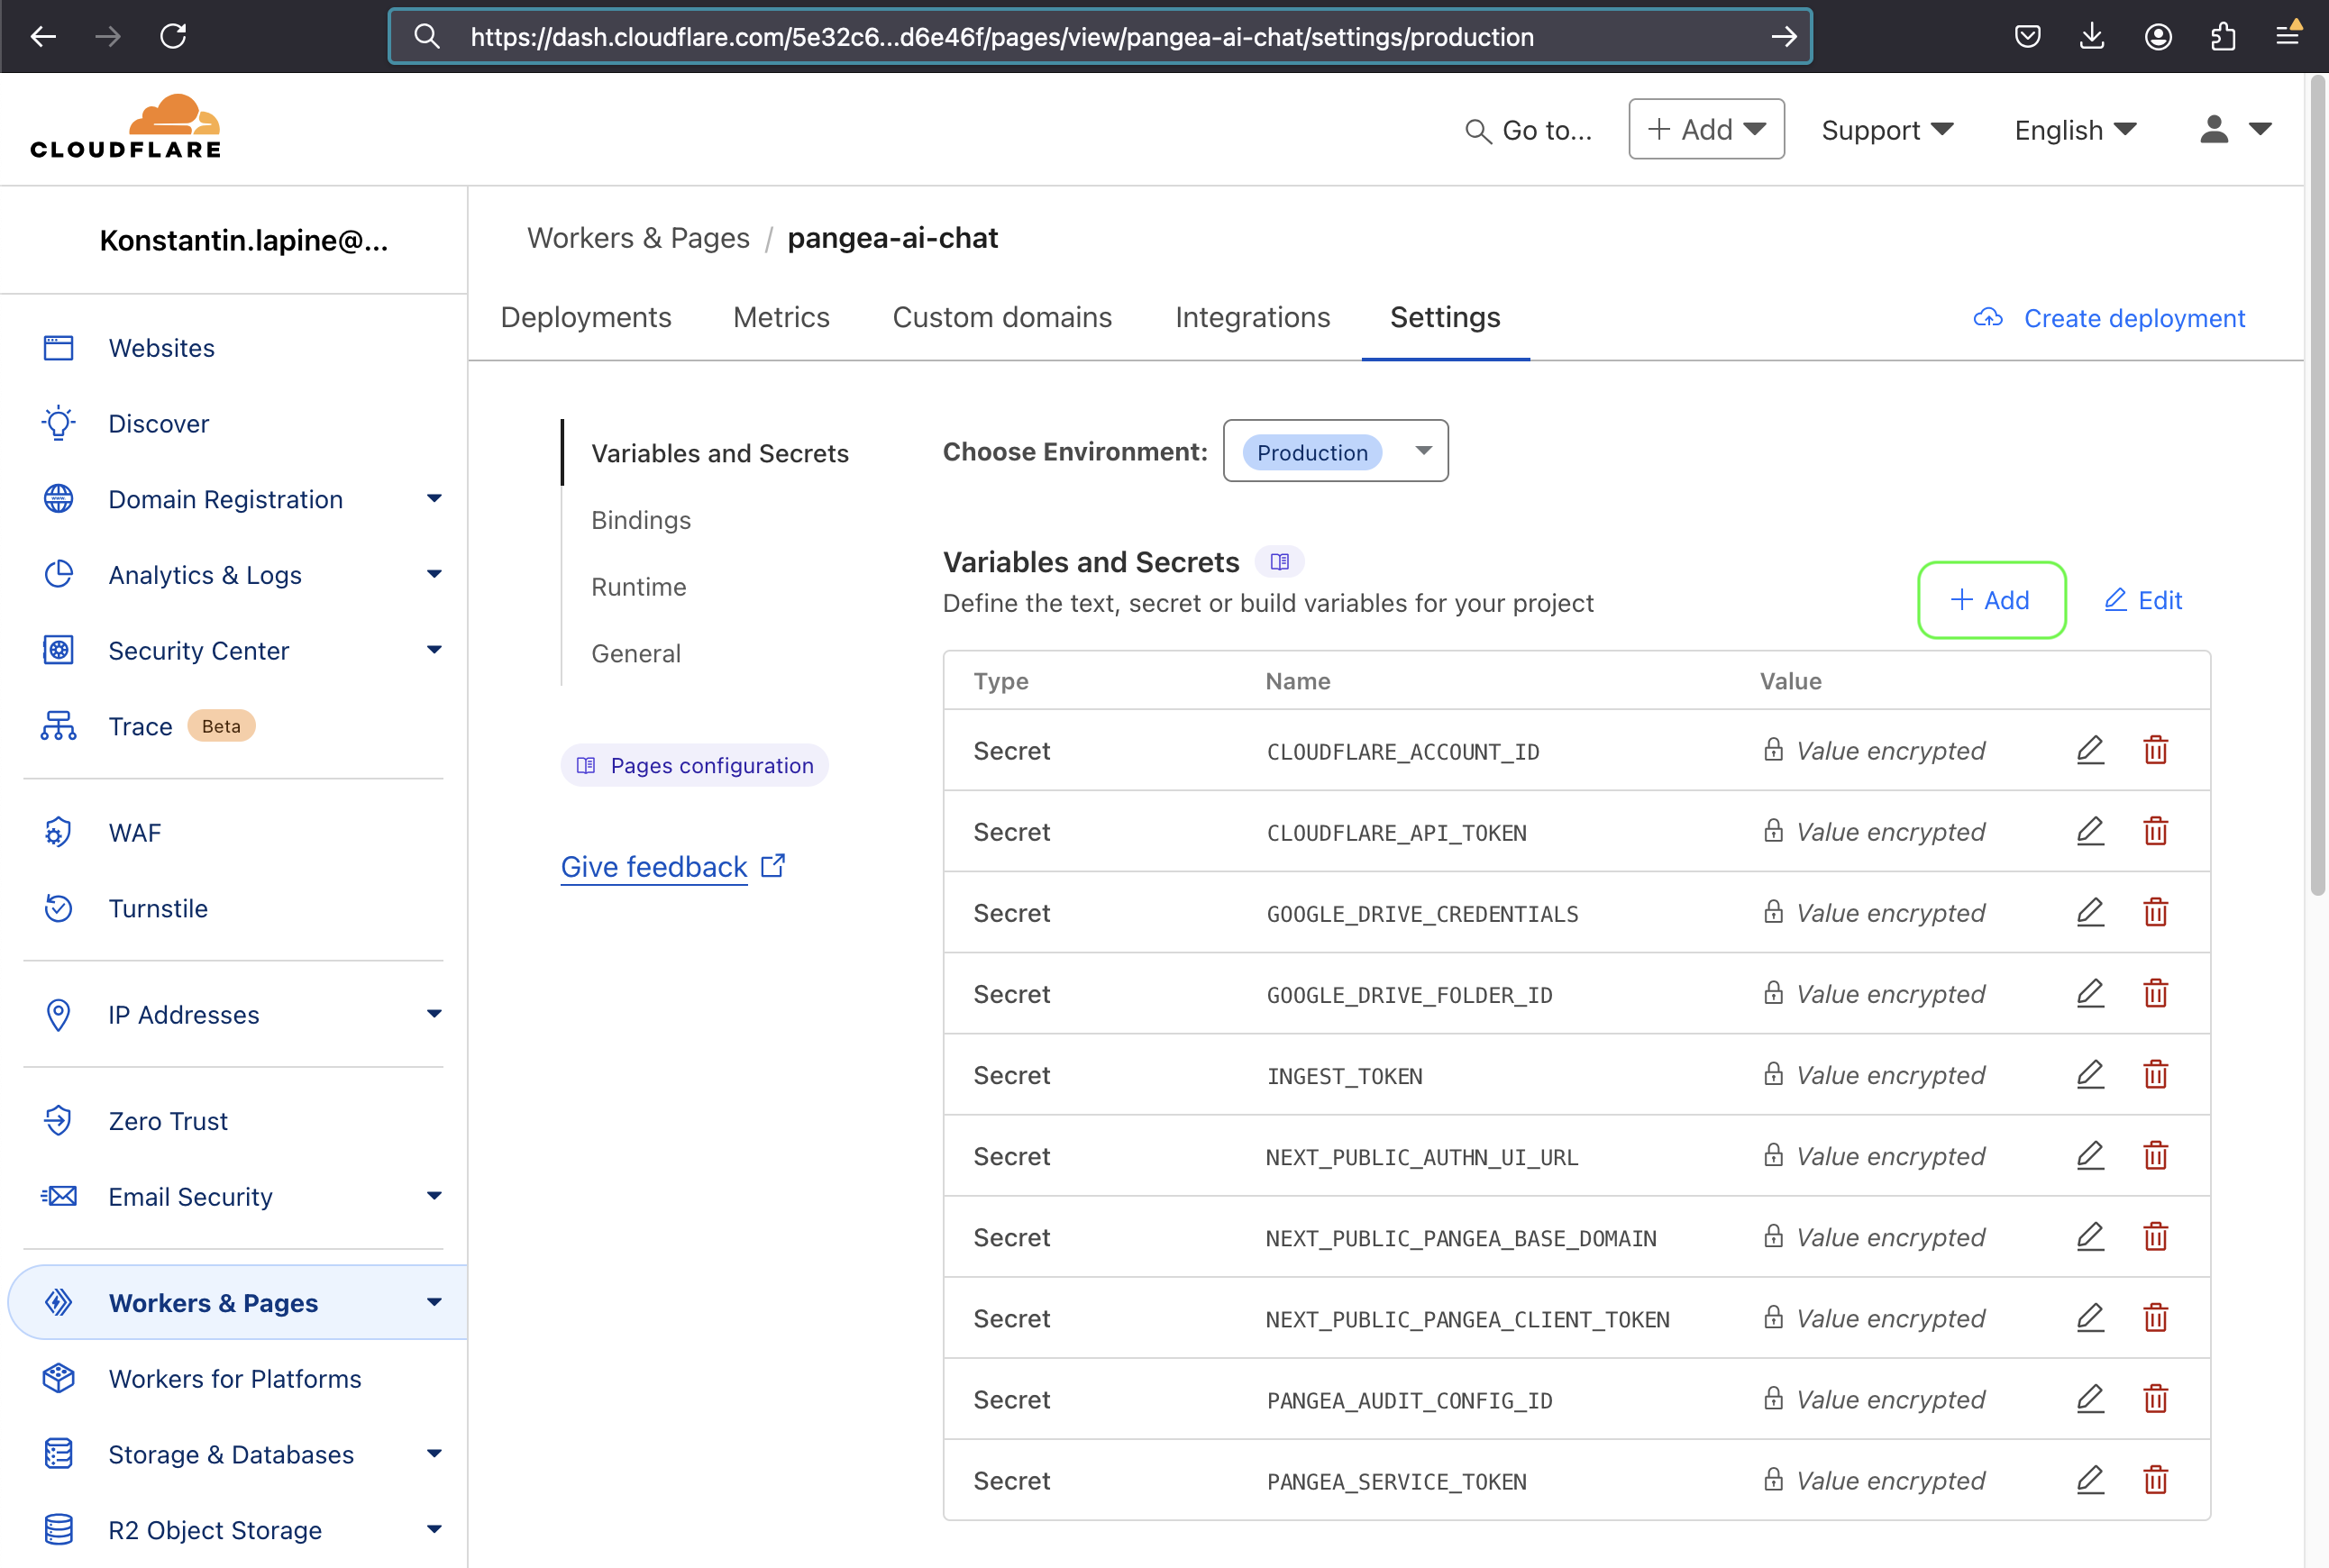Click the pencil icon for CLOUDFLARE_ACCOUNT_ID

(2090, 750)
